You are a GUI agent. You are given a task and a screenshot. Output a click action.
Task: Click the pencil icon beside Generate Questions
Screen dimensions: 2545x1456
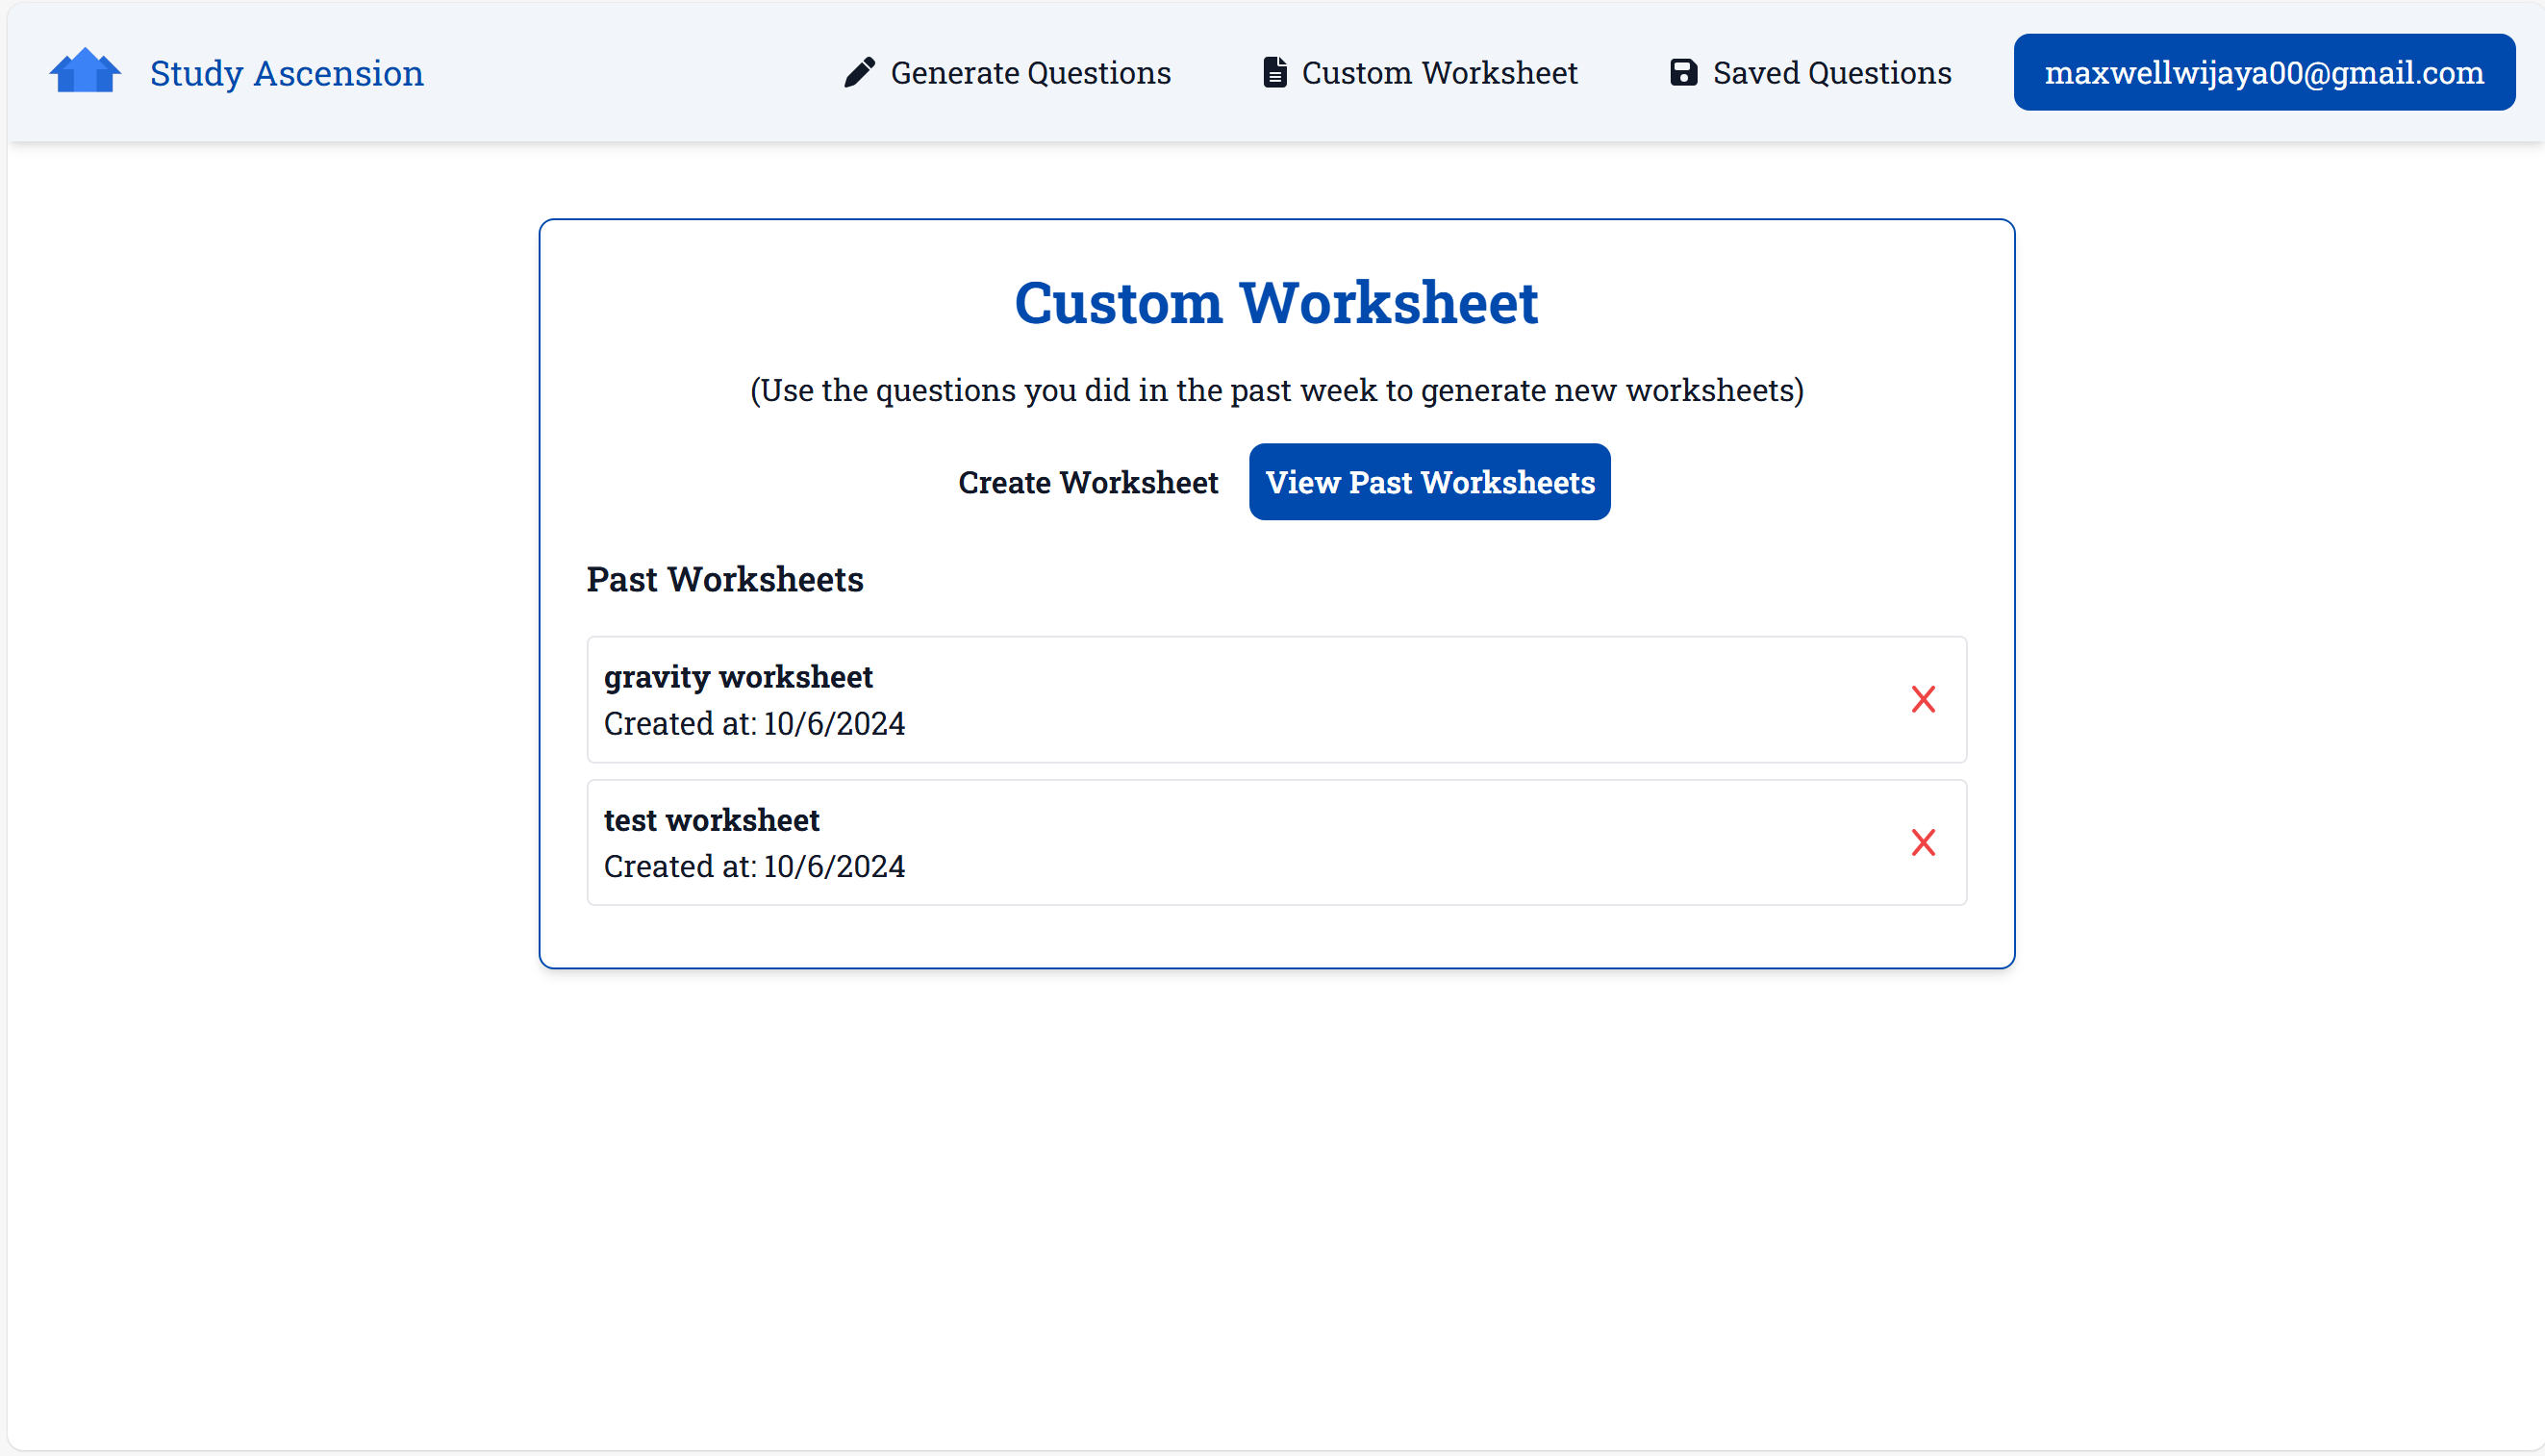coord(859,72)
